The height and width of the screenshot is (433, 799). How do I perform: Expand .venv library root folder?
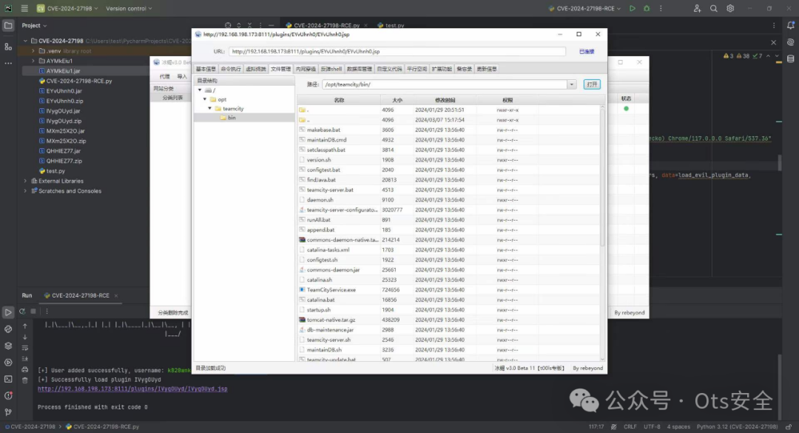coord(33,51)
